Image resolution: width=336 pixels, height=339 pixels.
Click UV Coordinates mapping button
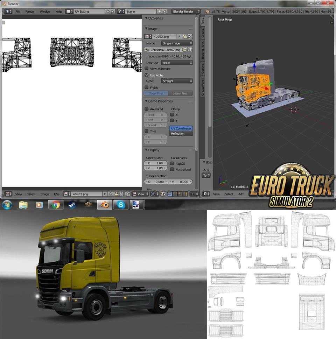click(x=181, y=128)
